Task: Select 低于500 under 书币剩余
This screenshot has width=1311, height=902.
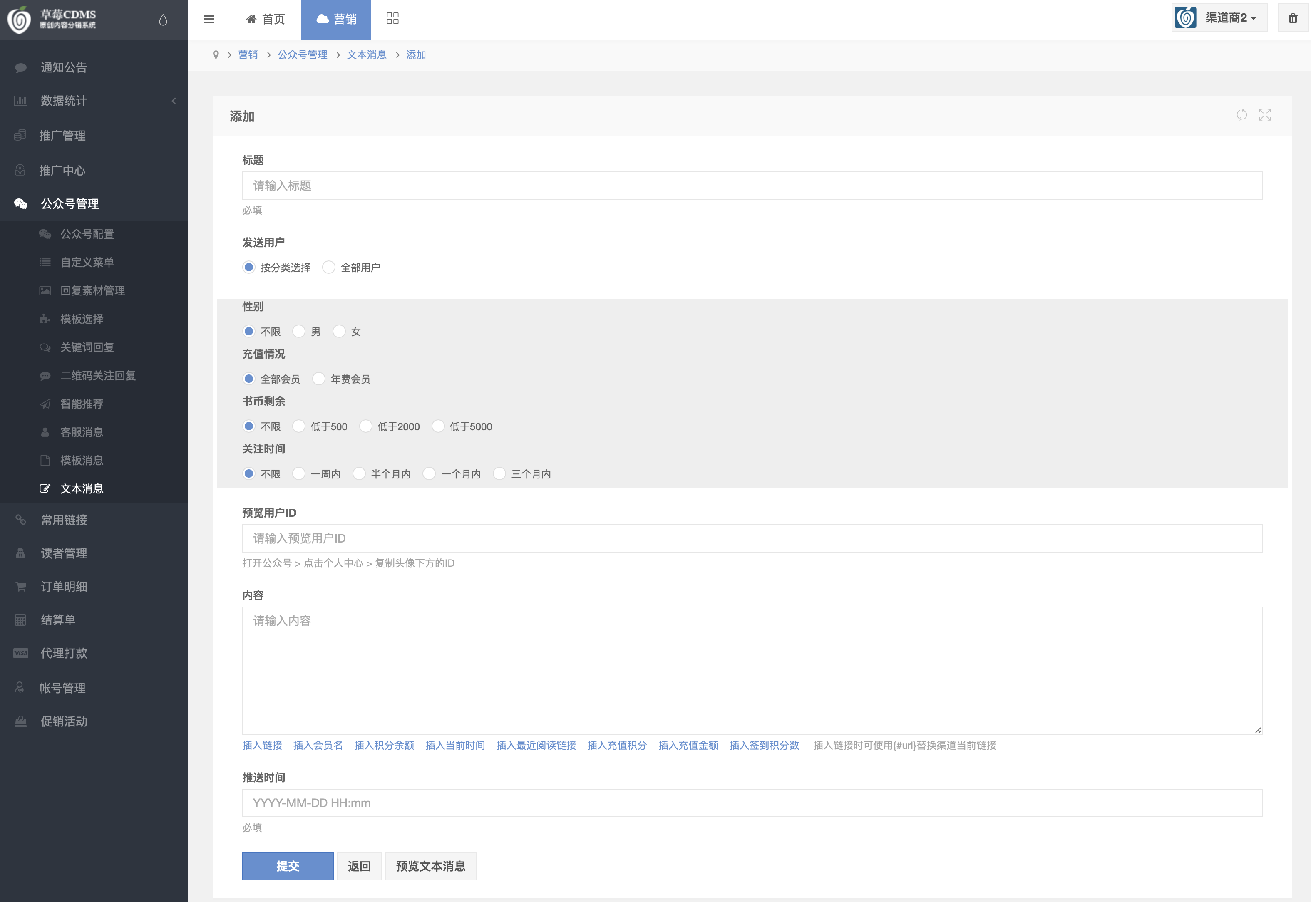Action: coord(299,426)
